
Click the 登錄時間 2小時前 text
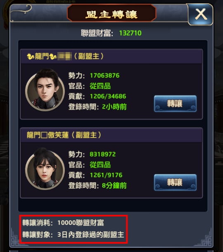tap(114, 107)
